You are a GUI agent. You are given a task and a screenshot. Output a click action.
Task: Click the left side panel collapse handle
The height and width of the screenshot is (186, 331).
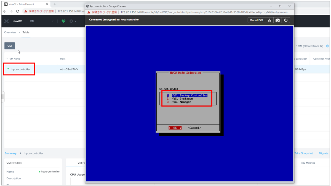(x=3, y=97)
